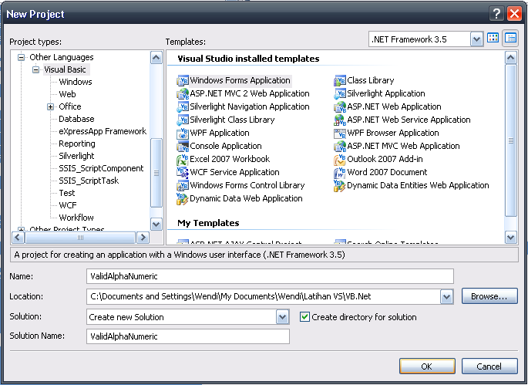This screenshot has width=528, height=385.
Task: Open the Solution combo box dropdown
Action: pyautogui.click(x=282, y=317)
